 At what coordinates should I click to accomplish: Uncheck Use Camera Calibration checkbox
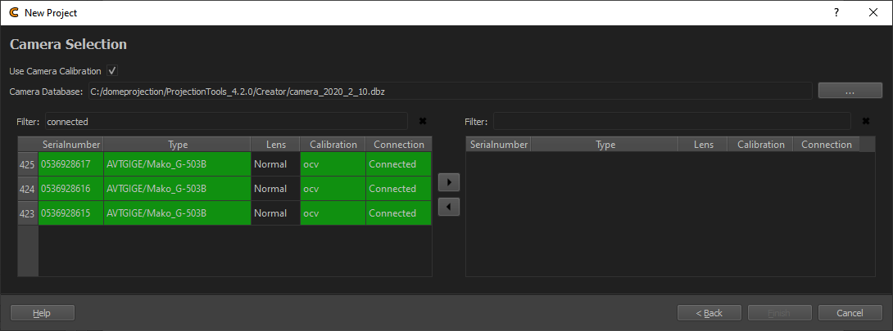(x=112, y=71)
